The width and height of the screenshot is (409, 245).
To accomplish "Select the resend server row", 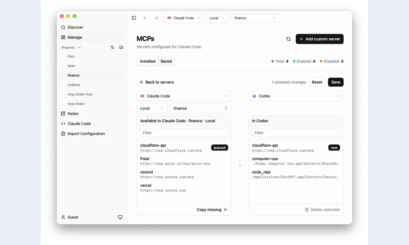I will pyautogui.click(x=184, y=174).
